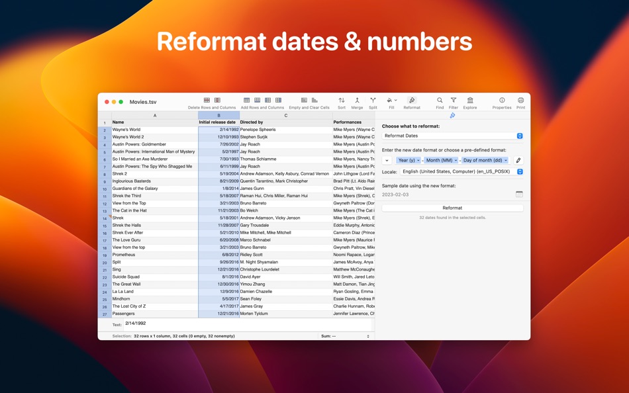Select column B header
Viewport: 629px width, 393px height.
coord(218,116)
